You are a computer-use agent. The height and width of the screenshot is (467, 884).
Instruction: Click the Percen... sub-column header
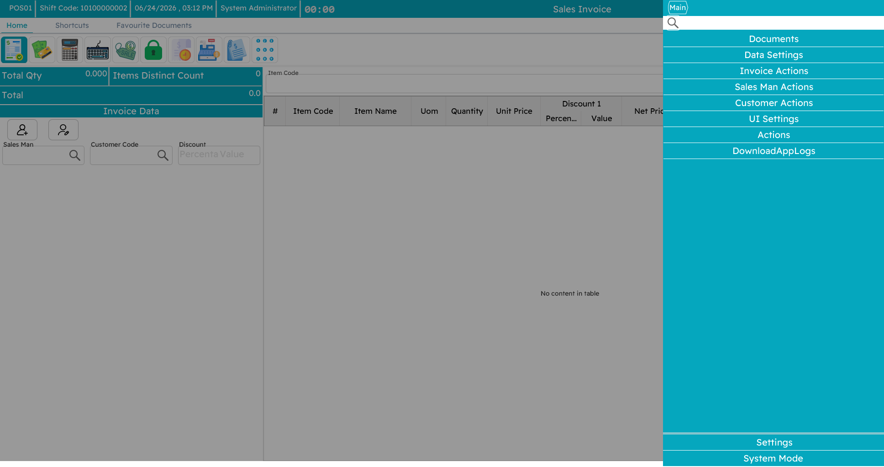click(x=561, y=118)
